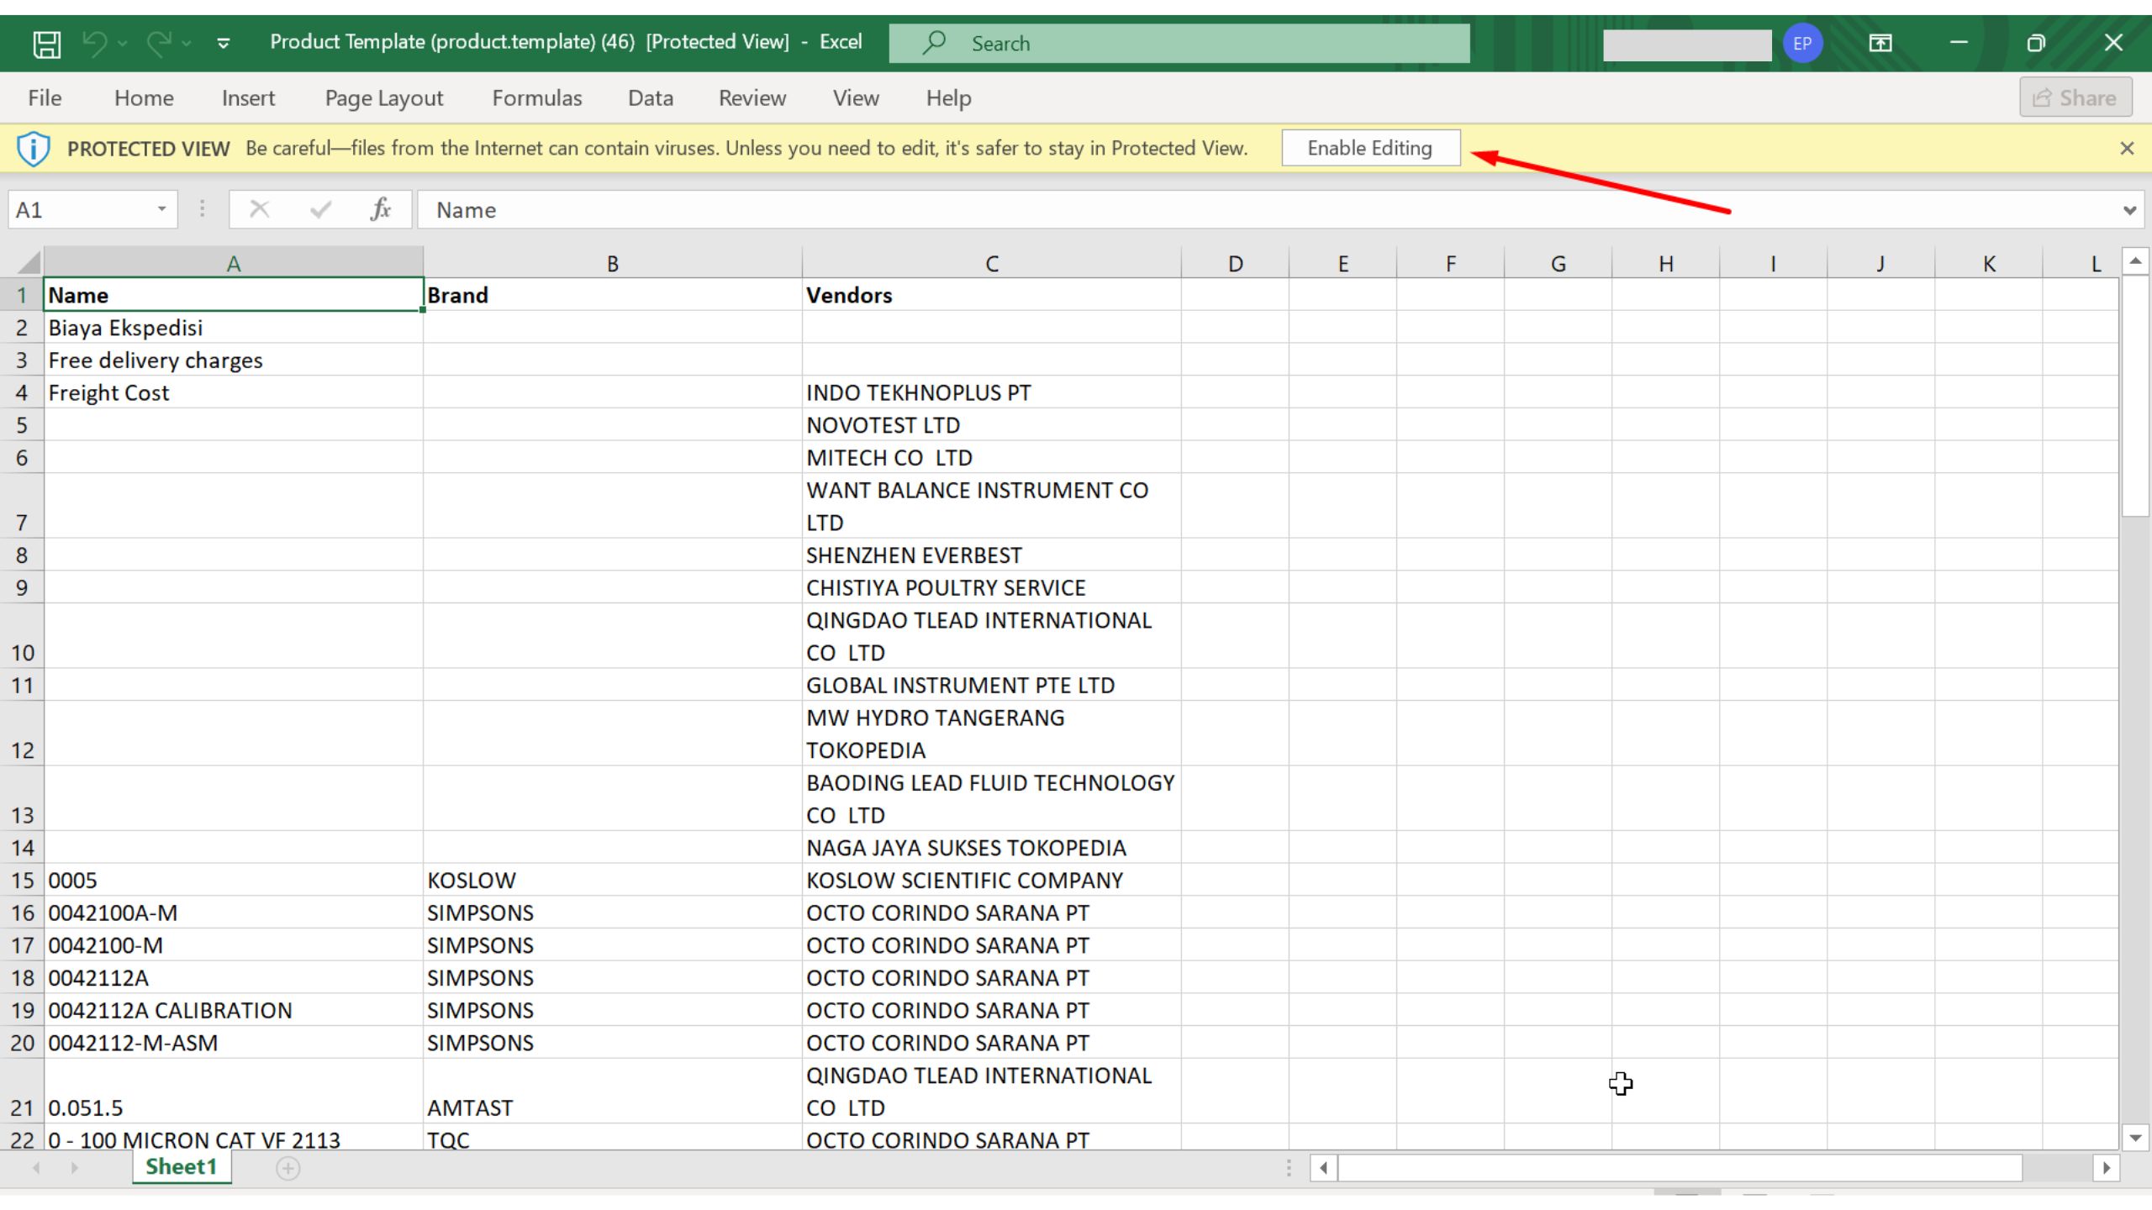The image size is (2152, 1210).
Task: Click the Sheet1 tab
Action: pyautogui.click(x=182, y=1166)
